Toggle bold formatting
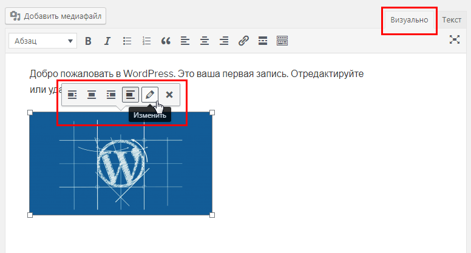The image size is (471, 253). tap(88, 41)
